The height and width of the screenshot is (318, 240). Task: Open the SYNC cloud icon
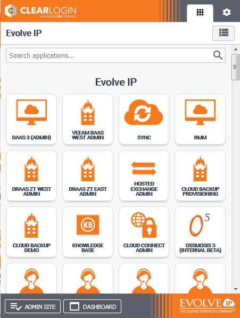144,112
